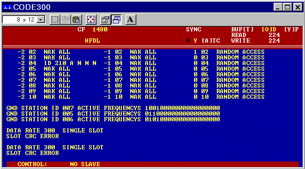This screenshot has height=169, width=305.
Task: Click the Mark selection toolbar icon
Action: pos(55,20)
